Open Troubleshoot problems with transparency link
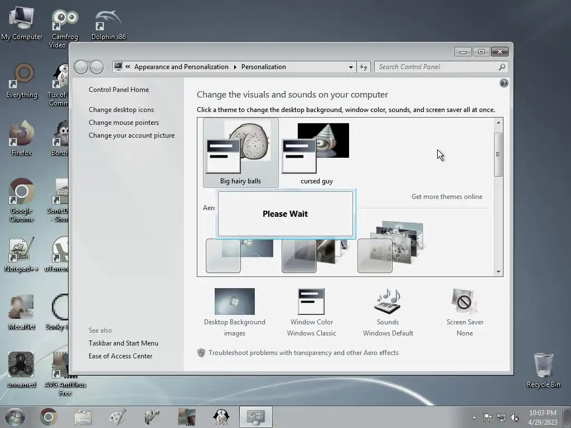 click(x=304, y=353)
